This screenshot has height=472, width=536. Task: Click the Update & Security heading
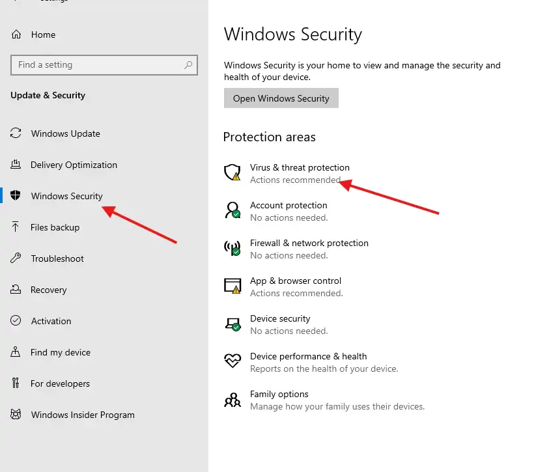point(48,95)
